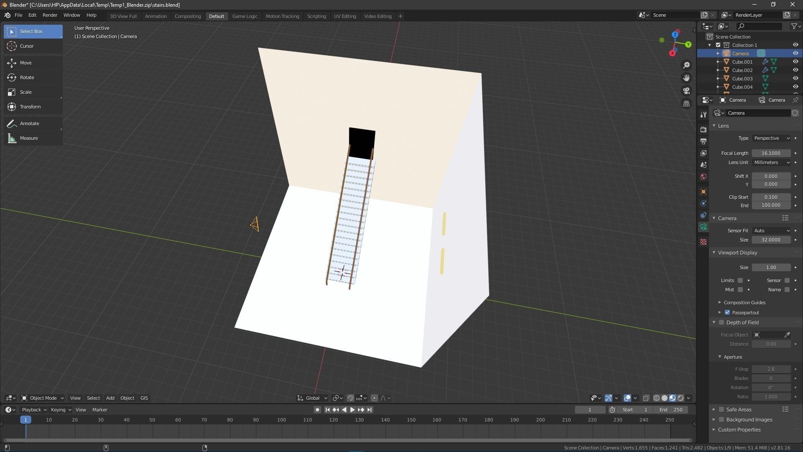This screenshot has width=803, height=452.
Task: Switch to the UV Editing workspace tab
Action: (345, 16)
